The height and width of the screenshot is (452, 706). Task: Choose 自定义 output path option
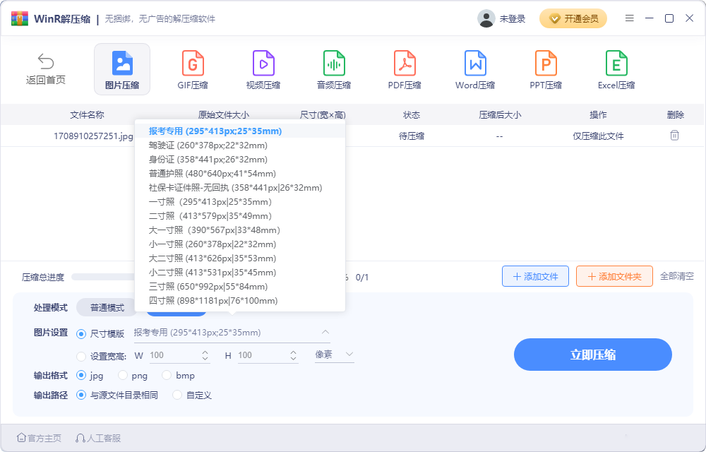(x=178, y=395)
